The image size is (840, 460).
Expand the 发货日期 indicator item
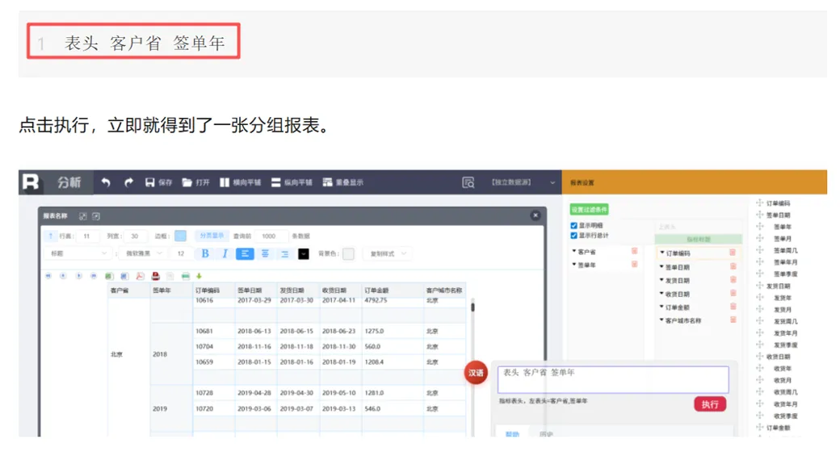(x=661, y=280)
